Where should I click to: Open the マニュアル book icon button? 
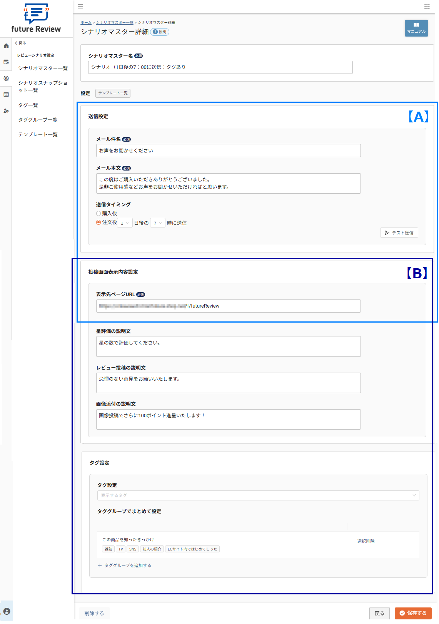coord(416,28)
